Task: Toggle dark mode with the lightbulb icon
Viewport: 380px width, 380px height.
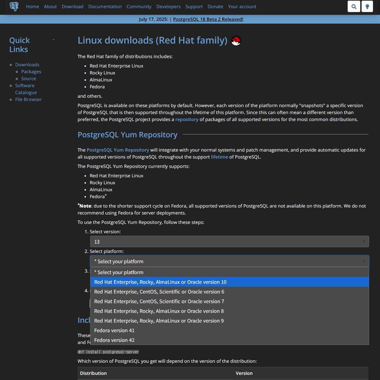Action: [x=367, y=6]
